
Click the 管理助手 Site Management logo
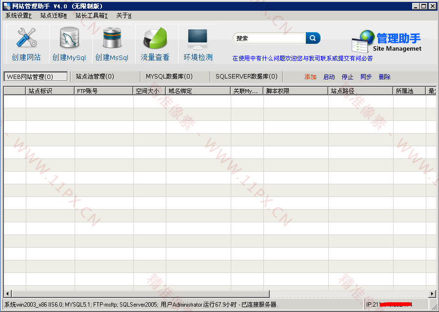(387, 41)
